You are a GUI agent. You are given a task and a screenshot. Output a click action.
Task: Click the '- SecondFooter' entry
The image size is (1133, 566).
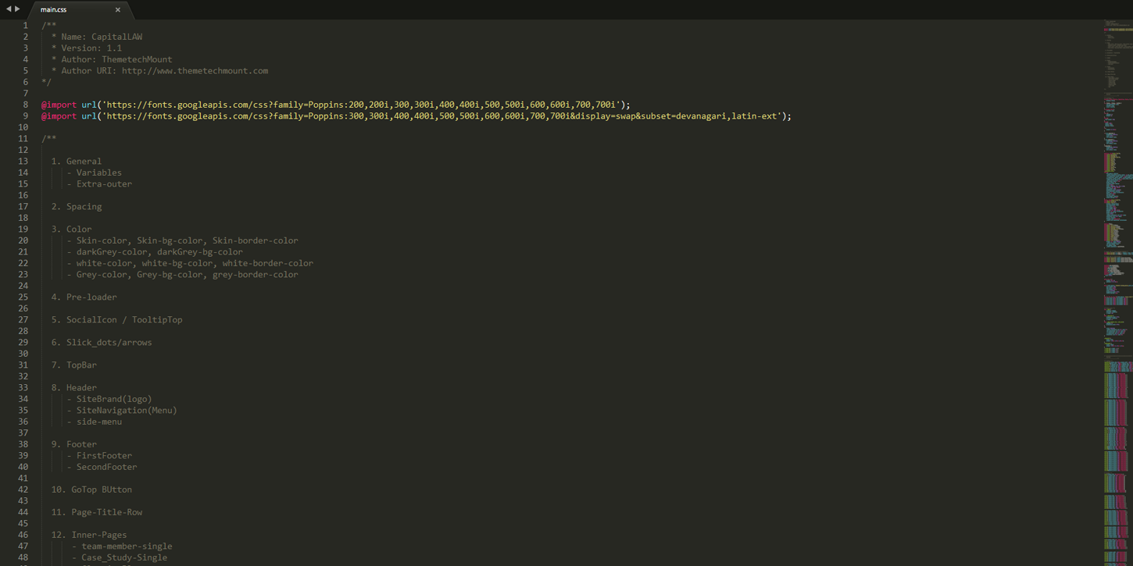[102, 467]
